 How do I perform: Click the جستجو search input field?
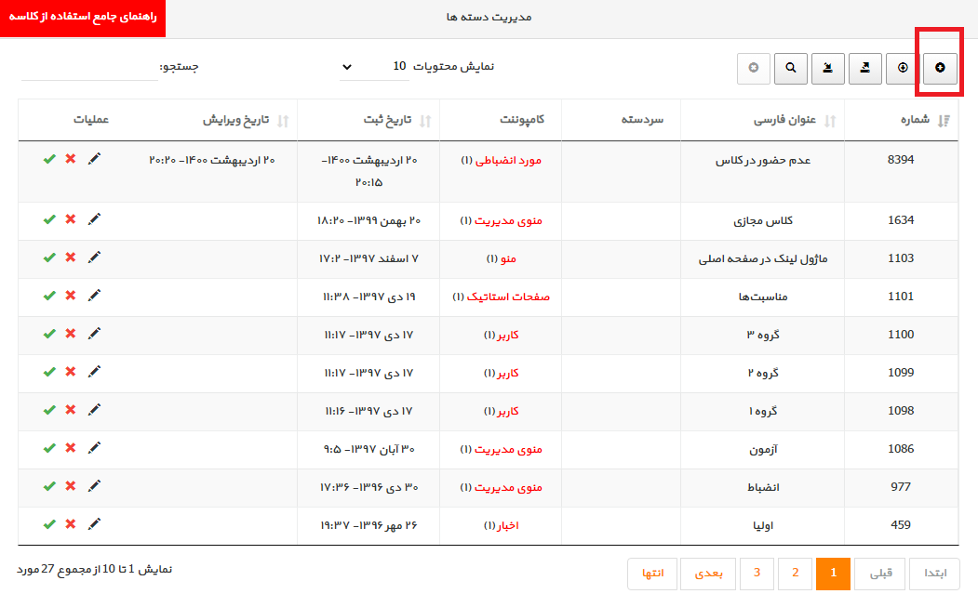pyautogui.click(x=89, y=67)
